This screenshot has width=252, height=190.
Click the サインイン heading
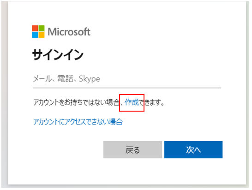(x=58, y=54)
